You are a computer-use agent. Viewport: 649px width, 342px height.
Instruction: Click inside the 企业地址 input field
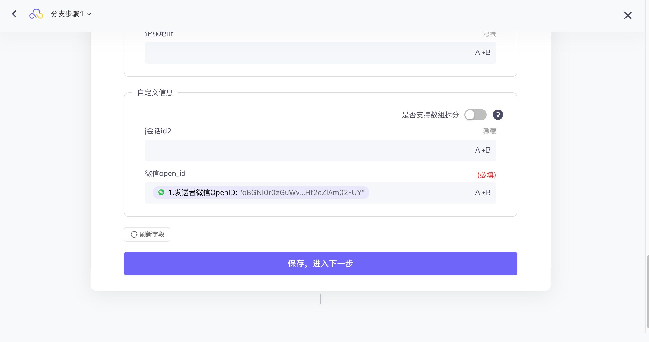tap(320, 53)
